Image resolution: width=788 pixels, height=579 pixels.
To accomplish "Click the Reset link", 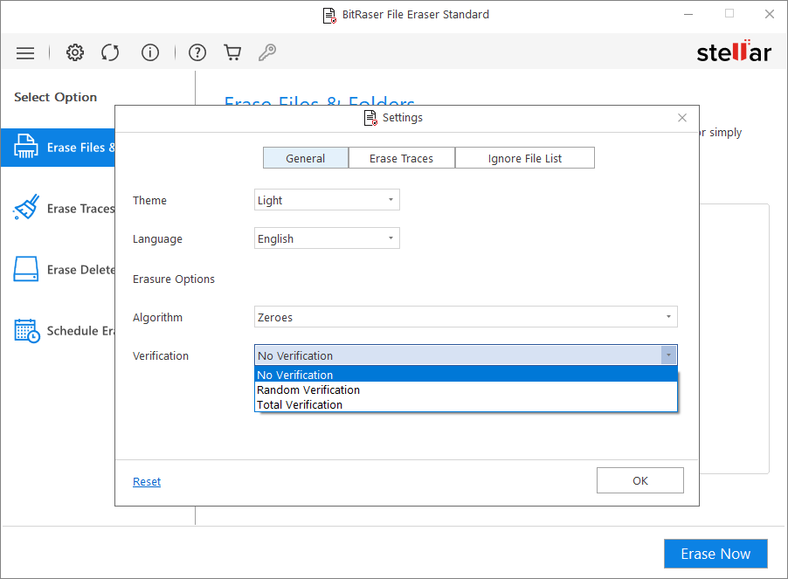I will 147,481.
